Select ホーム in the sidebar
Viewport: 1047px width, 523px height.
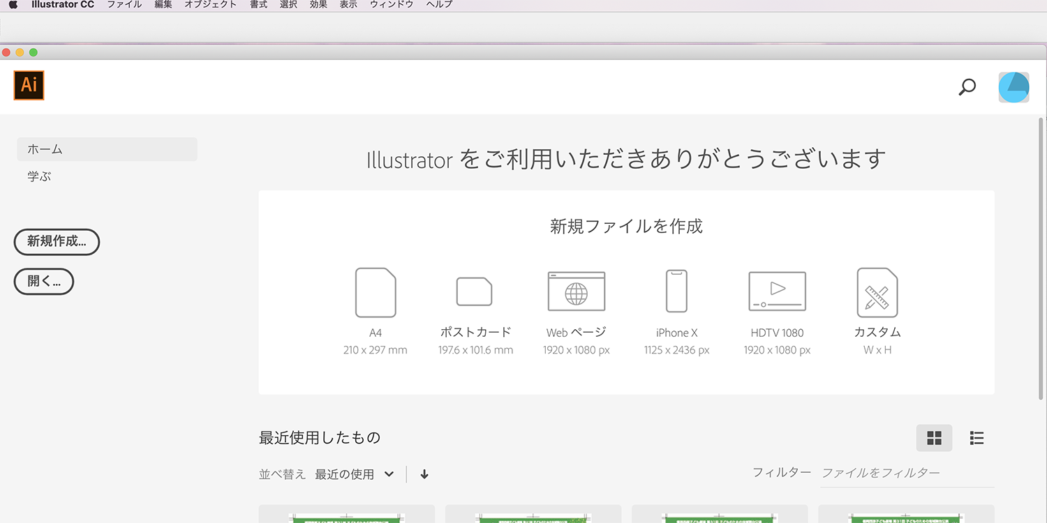[107, 149]
